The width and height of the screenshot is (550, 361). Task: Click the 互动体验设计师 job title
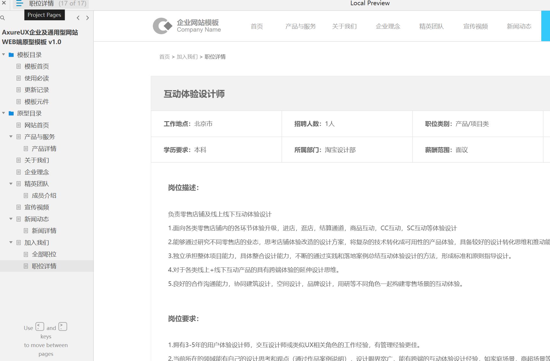194,94
